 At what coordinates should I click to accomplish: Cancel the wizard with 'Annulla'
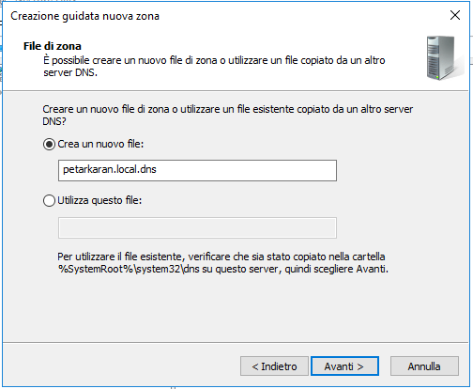tap(424, 366)
